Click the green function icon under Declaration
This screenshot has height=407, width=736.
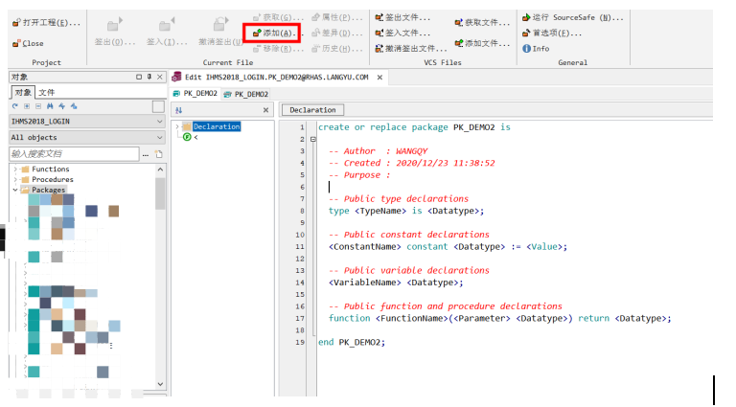click(187, 137)
